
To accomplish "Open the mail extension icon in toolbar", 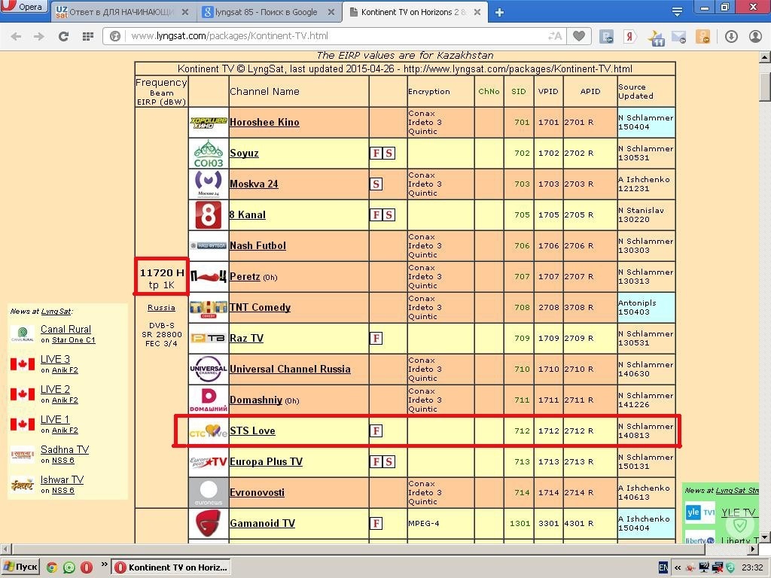I will click(679, 36).
